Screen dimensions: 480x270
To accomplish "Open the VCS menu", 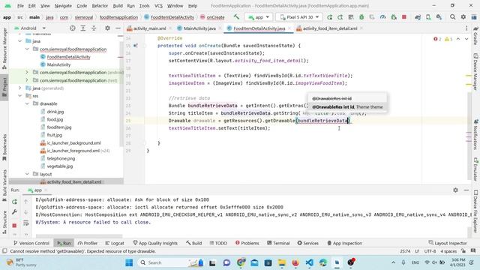I will click(x=158, y=5).
